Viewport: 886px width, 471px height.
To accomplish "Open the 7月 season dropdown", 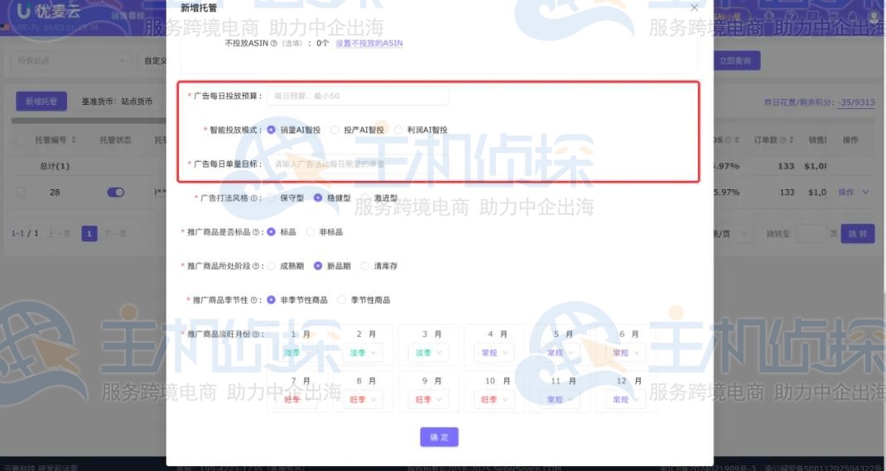I will 298,399.
